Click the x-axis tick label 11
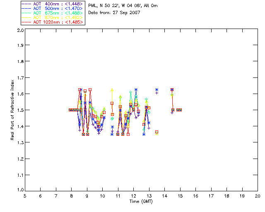The width and height of the screenshot is (265, 212). [118, 196]
